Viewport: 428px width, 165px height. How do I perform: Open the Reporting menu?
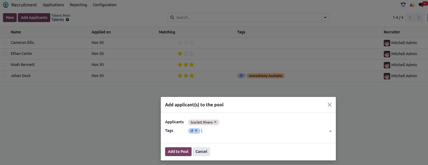click(x=78, y=5)
